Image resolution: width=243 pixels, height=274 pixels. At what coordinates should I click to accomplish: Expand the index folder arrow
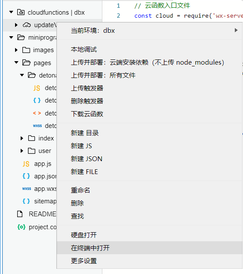pos(22,138)
